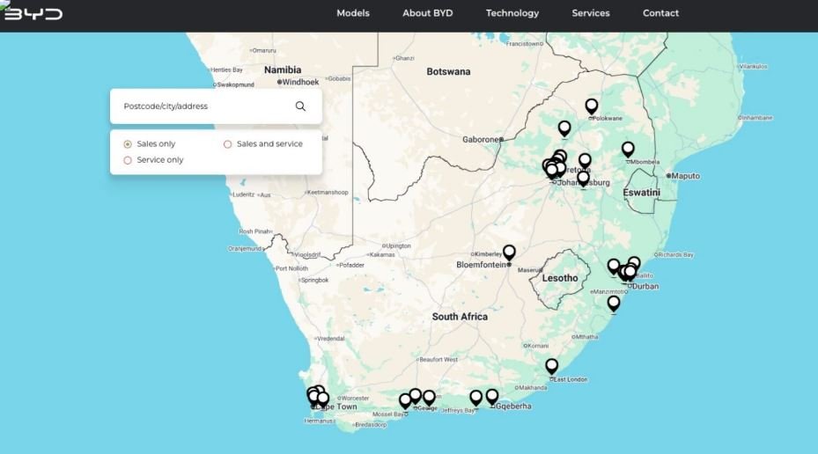Select the map pin at Gqeberha

point(492,396)
